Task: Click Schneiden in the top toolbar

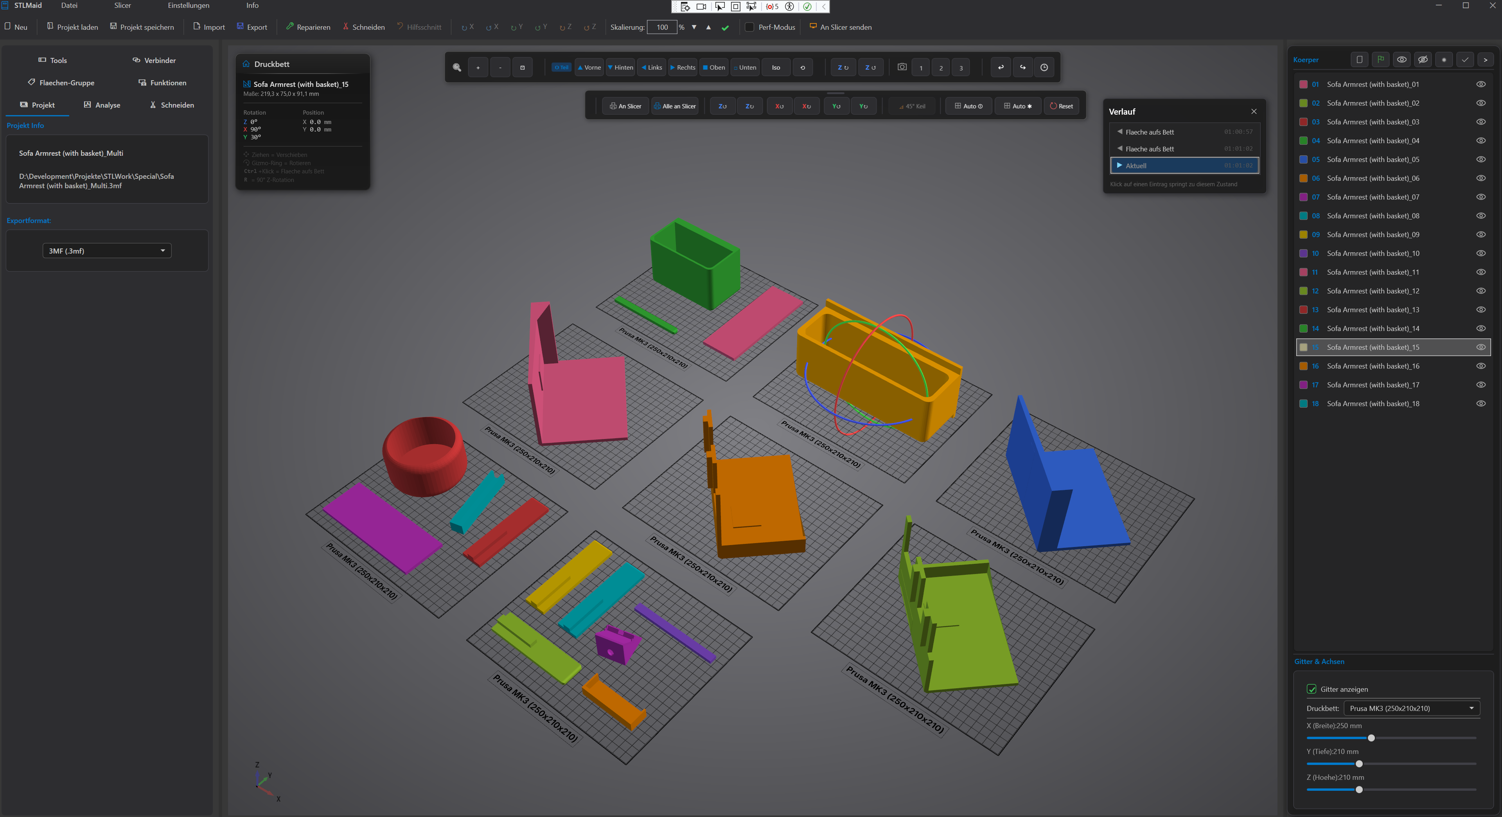Action: [363, 27]
